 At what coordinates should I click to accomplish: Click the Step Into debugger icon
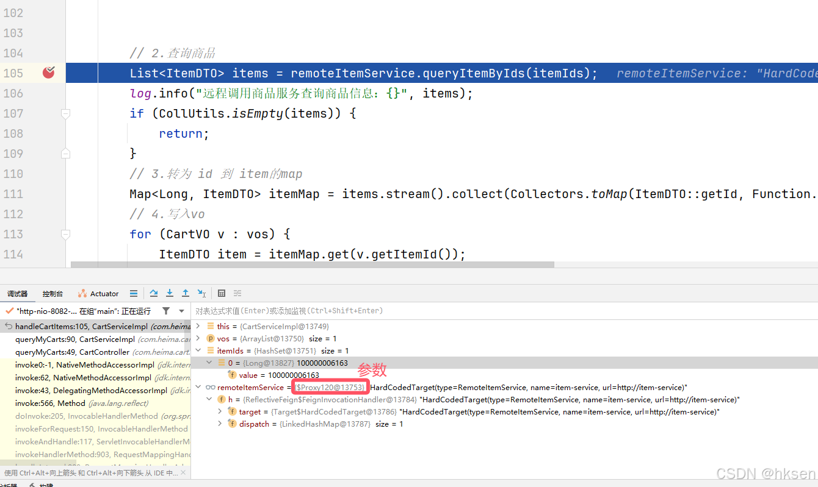click(x=170, y=293)
